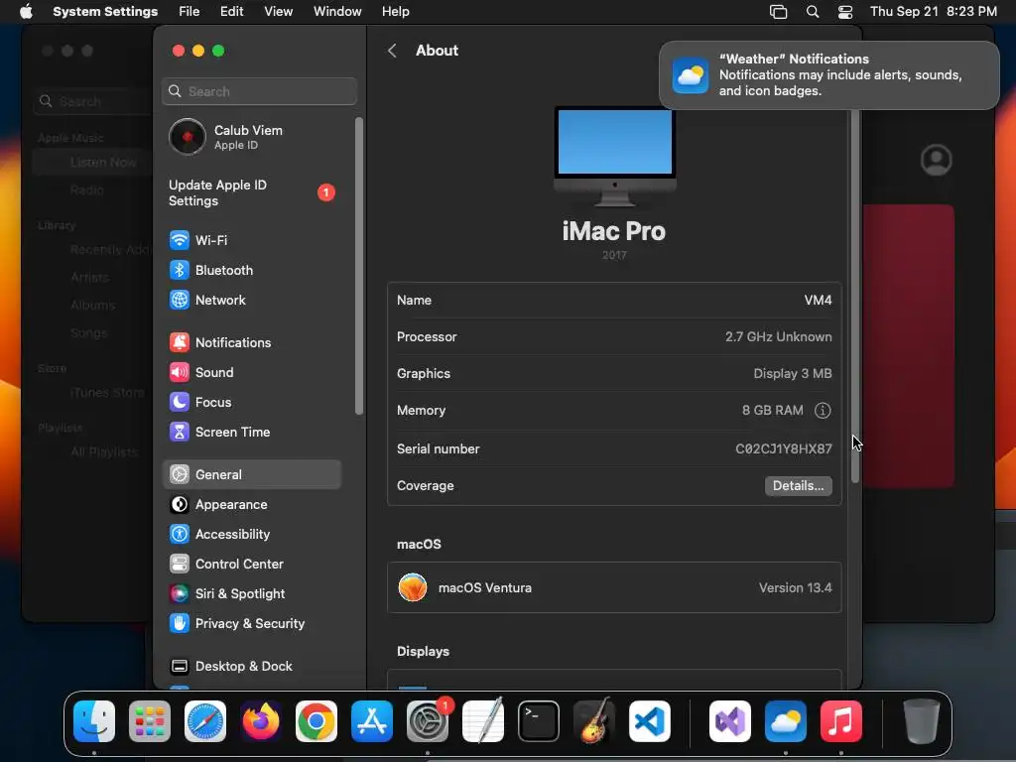Click the sidebar scrollbar in System Settings
This screenshot has height=762, width=1016.
pyautogui.click(x=359, y=266)
